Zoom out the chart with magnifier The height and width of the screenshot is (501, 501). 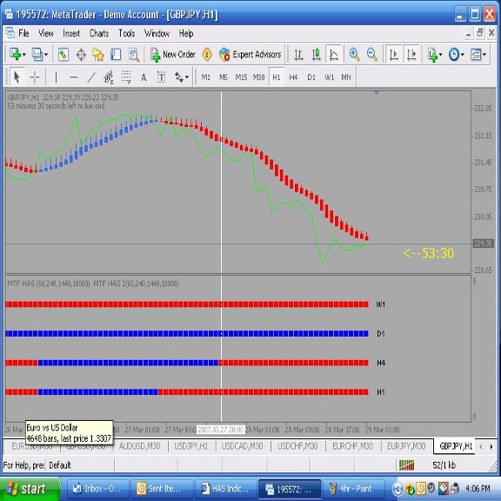(372, 54)
